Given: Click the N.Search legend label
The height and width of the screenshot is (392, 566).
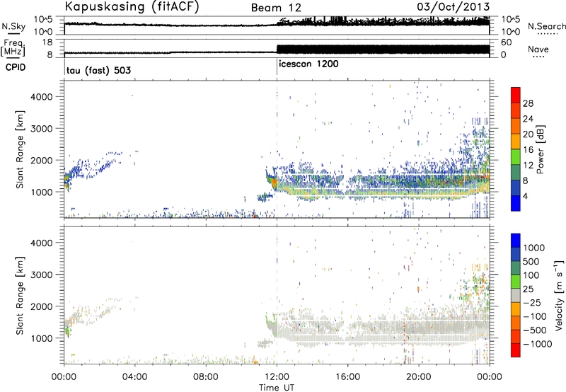Looking at the screenshot, I should point(547,26).
